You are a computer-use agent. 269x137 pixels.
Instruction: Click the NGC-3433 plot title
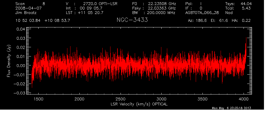[132, 20]
